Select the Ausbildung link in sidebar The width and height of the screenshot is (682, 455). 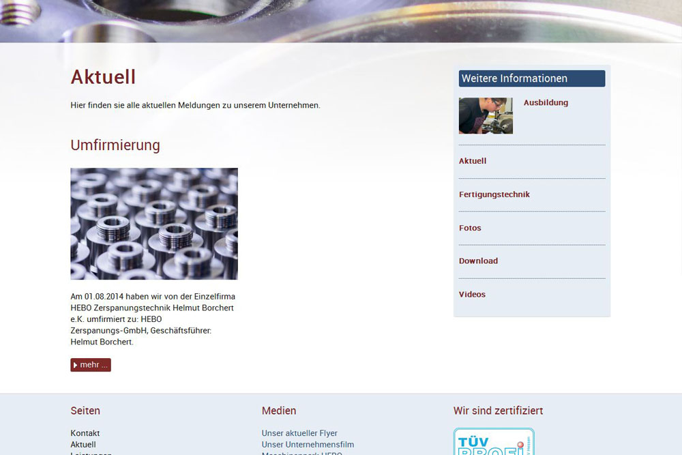click(x=546, y=103)
